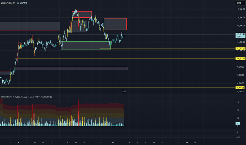Screen dimensions: 246x145
Task: Click the Jun label on time axis
Action: click(113, 142)
